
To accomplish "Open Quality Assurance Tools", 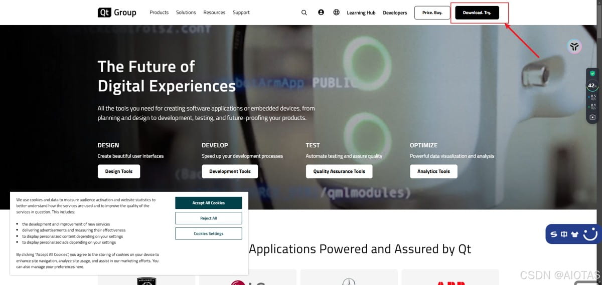I will coord(339,171).
